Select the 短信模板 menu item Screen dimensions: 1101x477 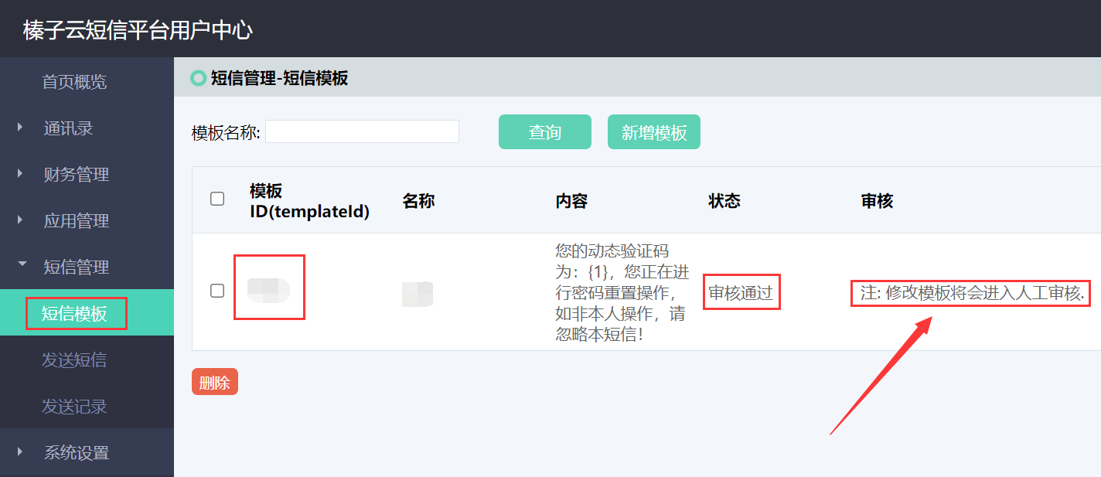[x=76, y=312]
